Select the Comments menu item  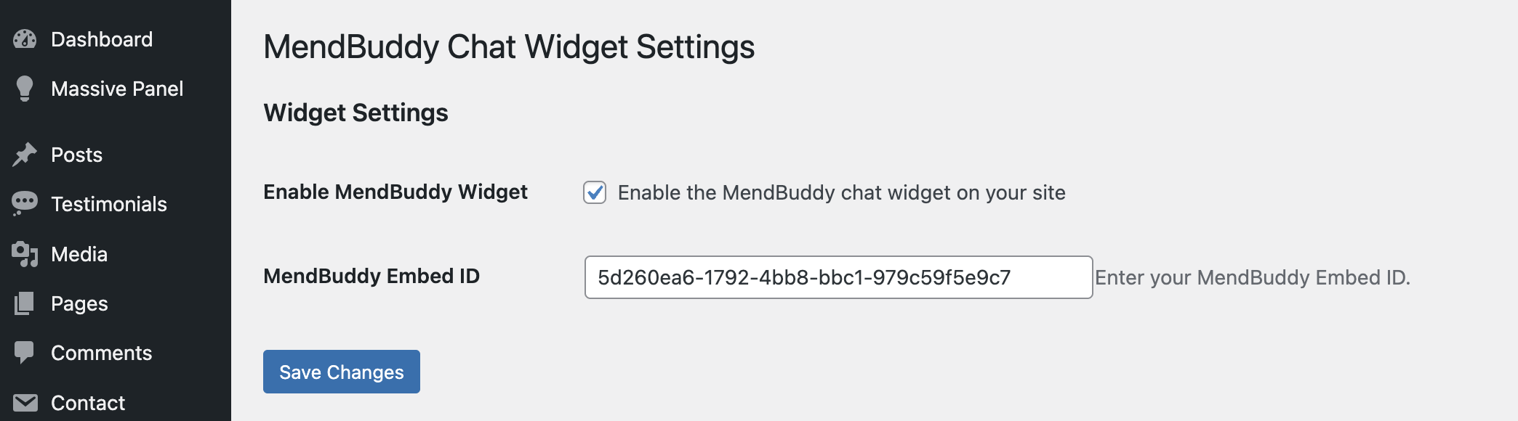pyautogui.click(x=101, y=353)
